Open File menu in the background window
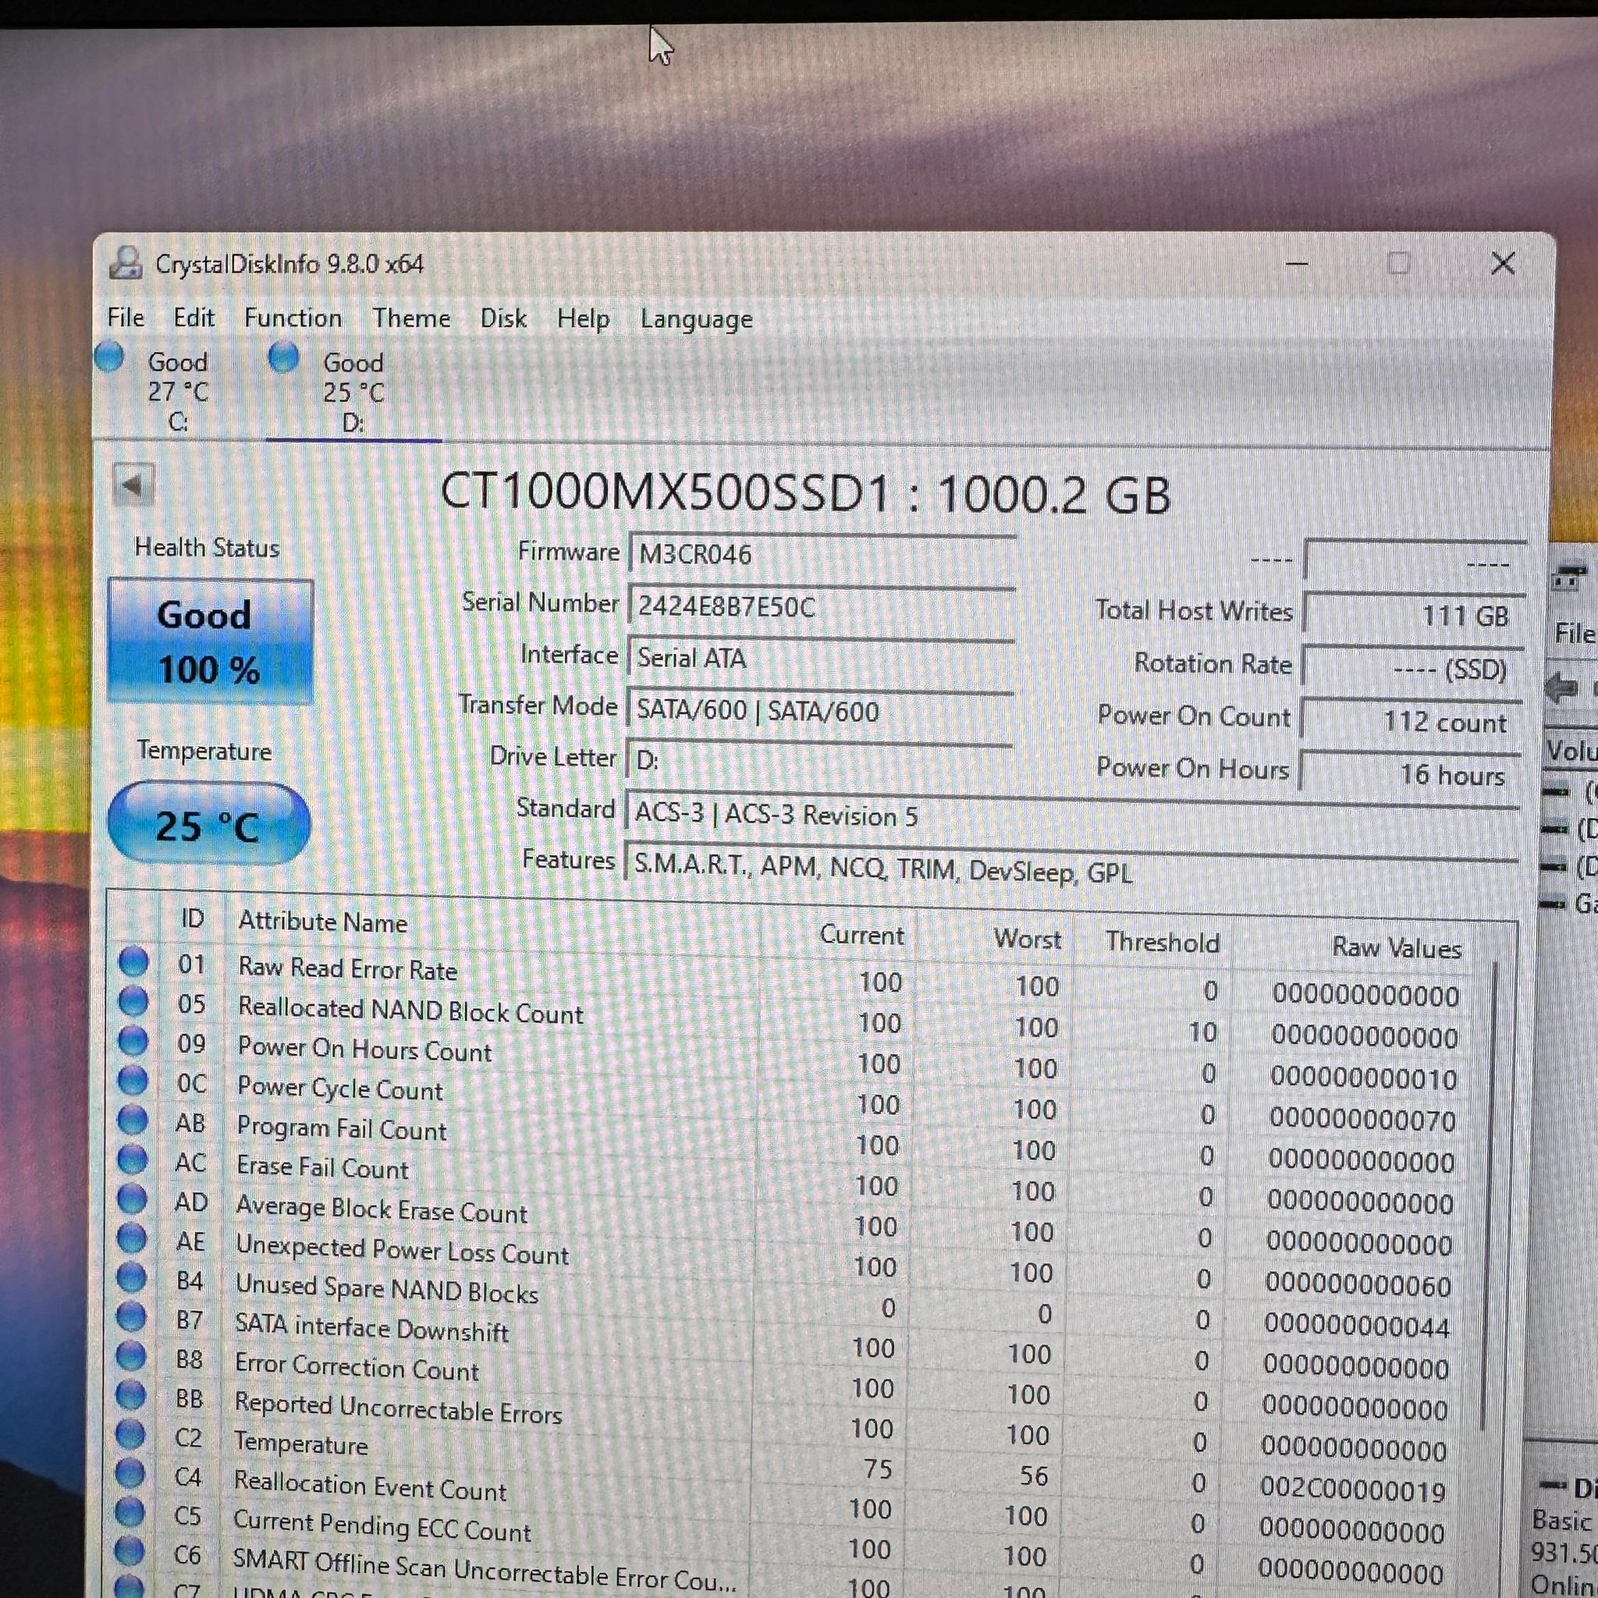Image resolution: width=1598 pixels, height=1598 pixels. 1574,634
